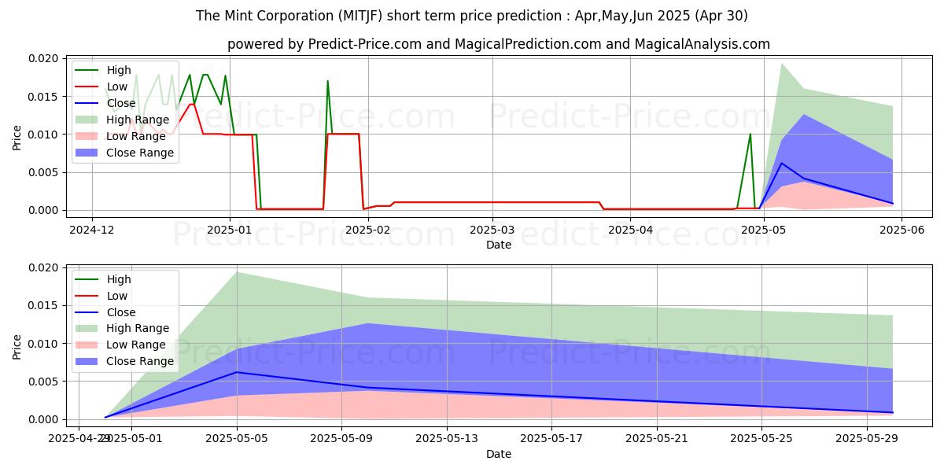
Task: Select the Low Range patch in top legend
Action: click(x=87, y=136)
